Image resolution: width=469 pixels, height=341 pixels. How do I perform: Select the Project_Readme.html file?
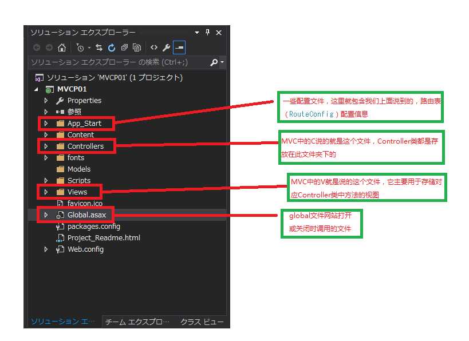point(104,238)
